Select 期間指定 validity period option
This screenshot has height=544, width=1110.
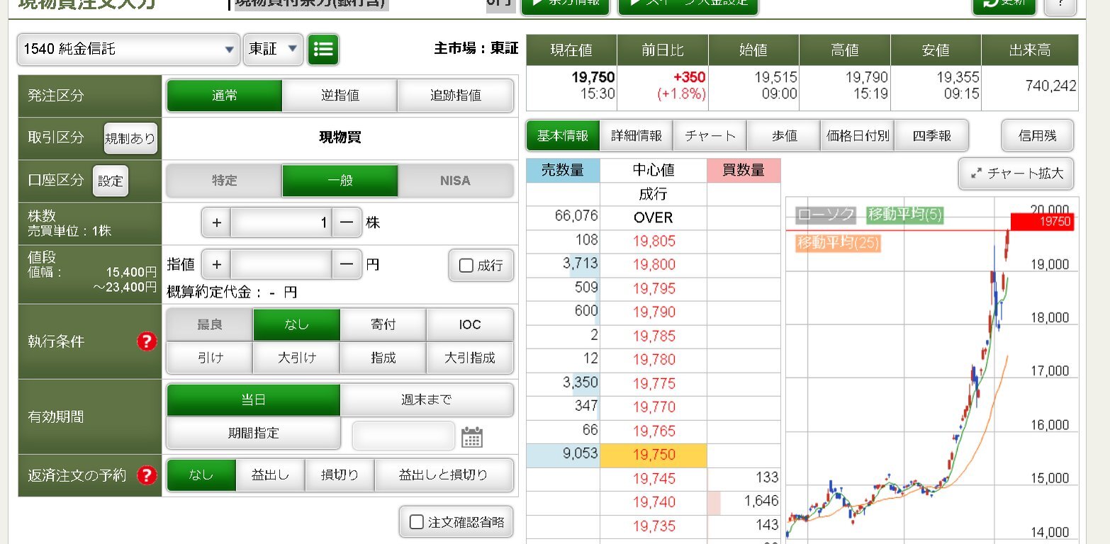(x=253, y=433)
